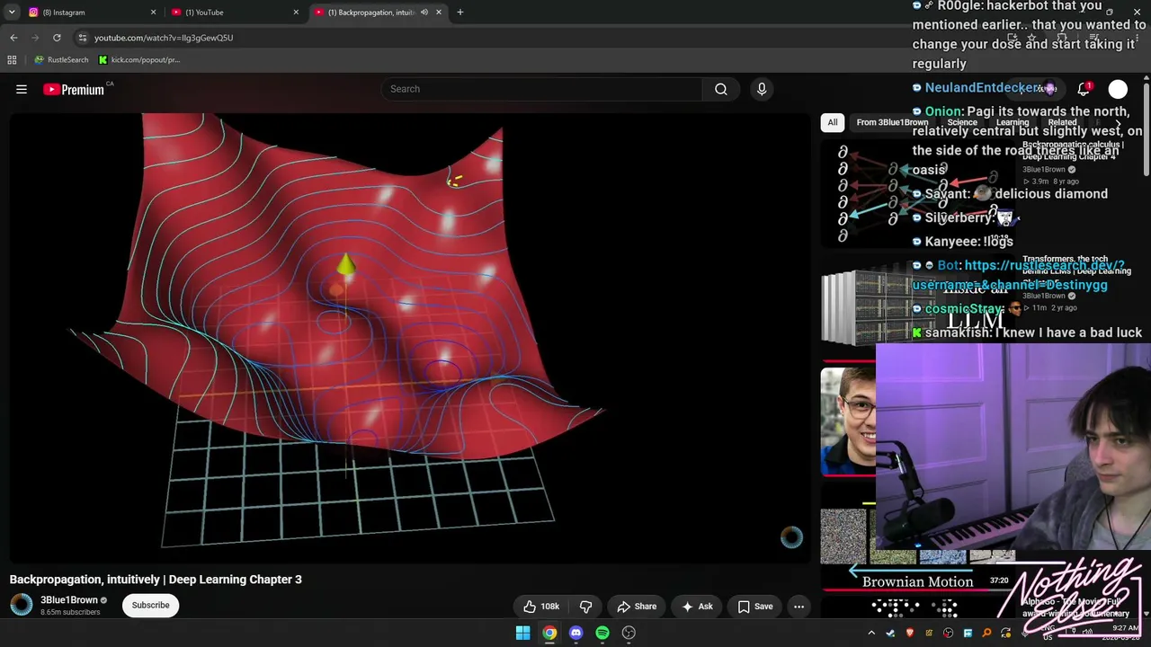Open the tab search dropdown arrow
The width and height of the screenshot is (1151, 647).
12,12
